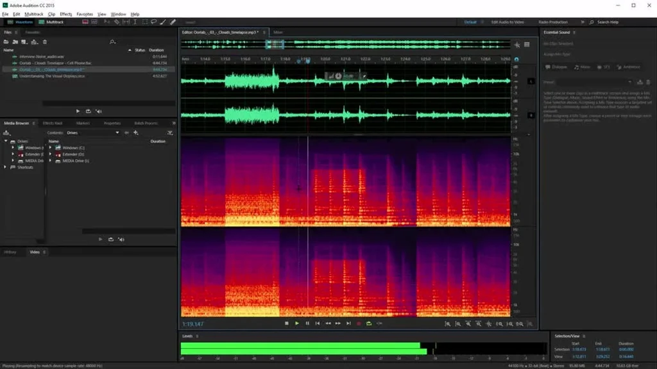Show hidden panel tabs via double chevron

[x=173, y=124]
